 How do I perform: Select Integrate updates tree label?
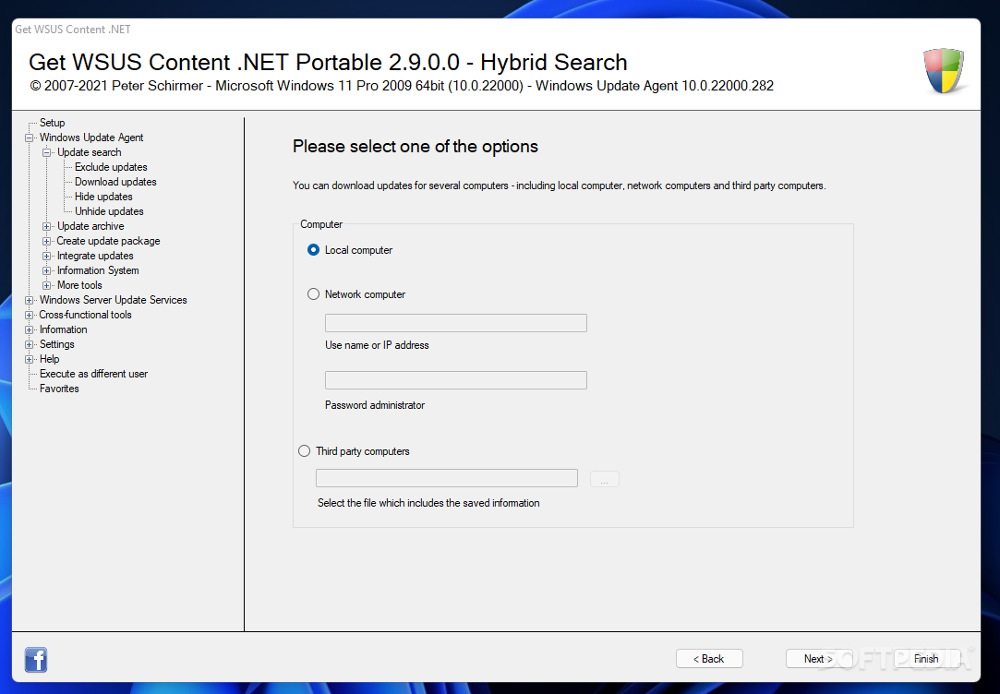95,256
